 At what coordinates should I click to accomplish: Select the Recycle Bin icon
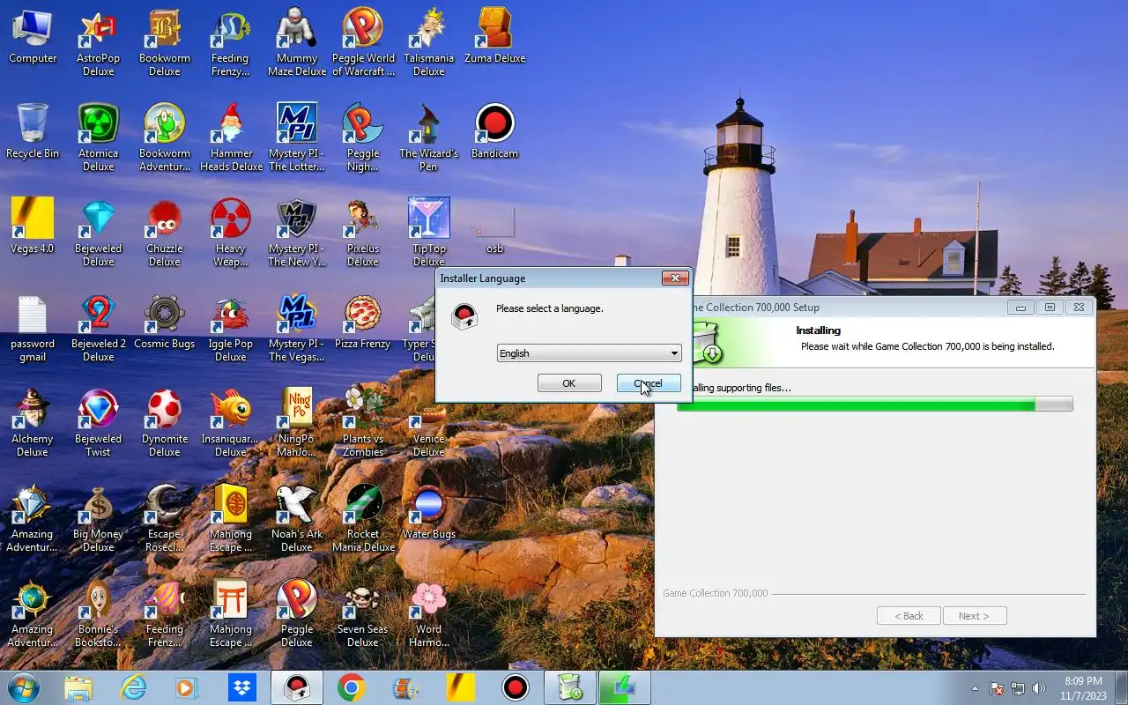(33, 132)
